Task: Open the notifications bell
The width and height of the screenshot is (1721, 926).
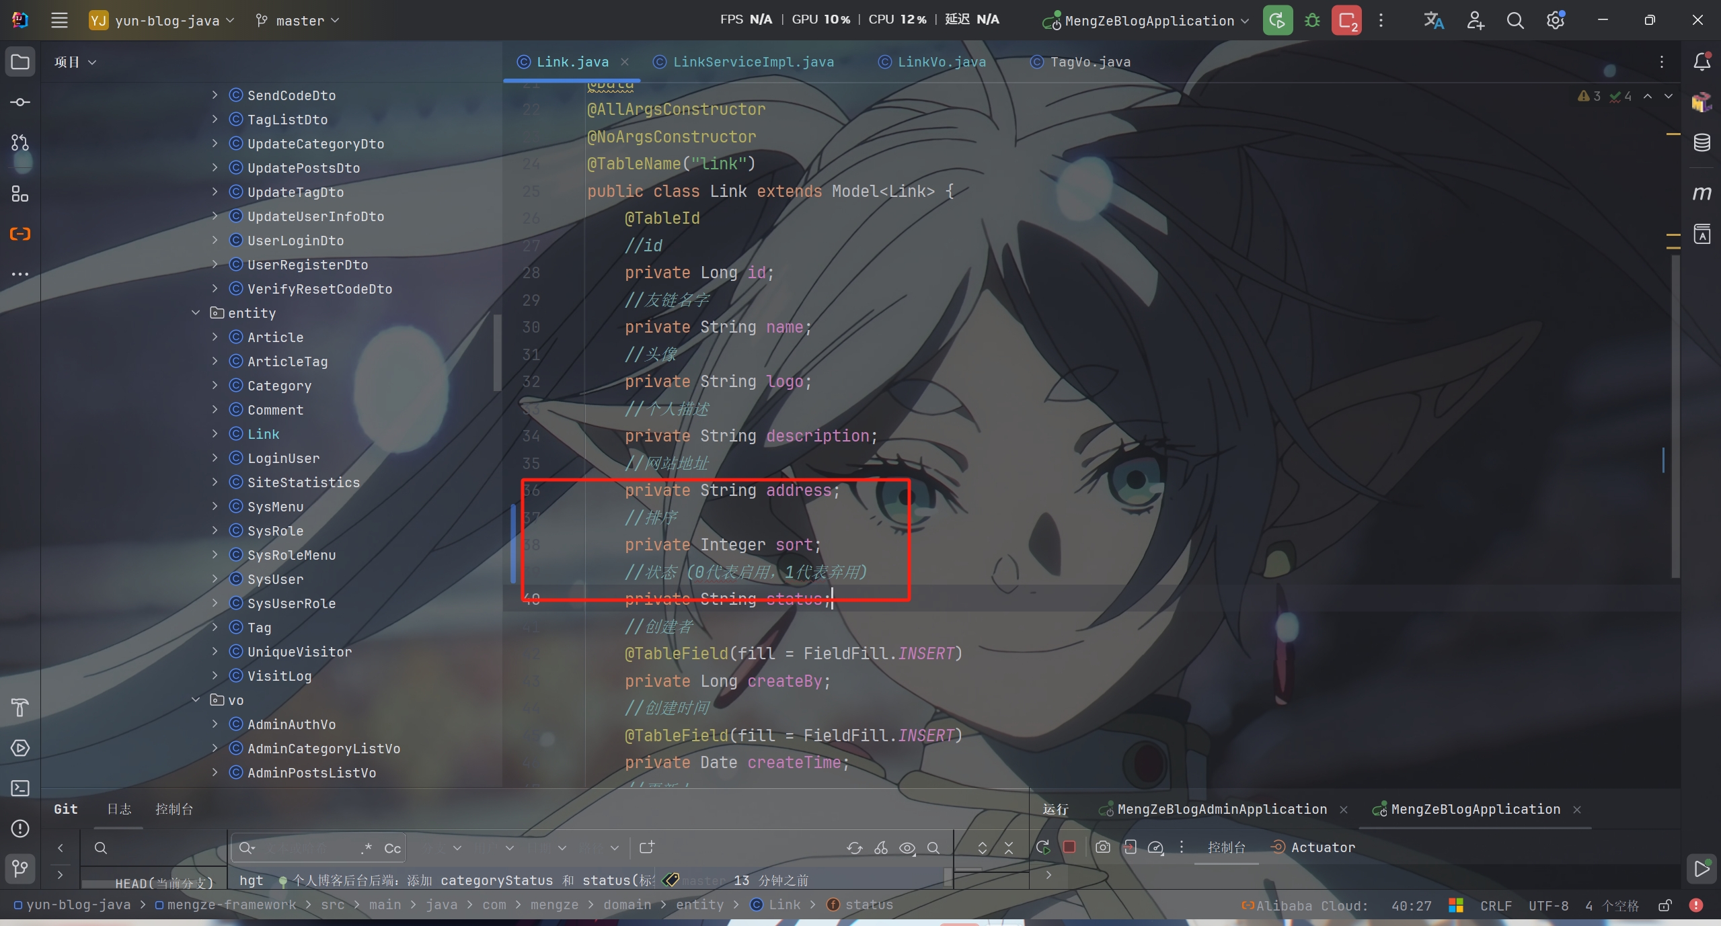Action: (1701, 62)
